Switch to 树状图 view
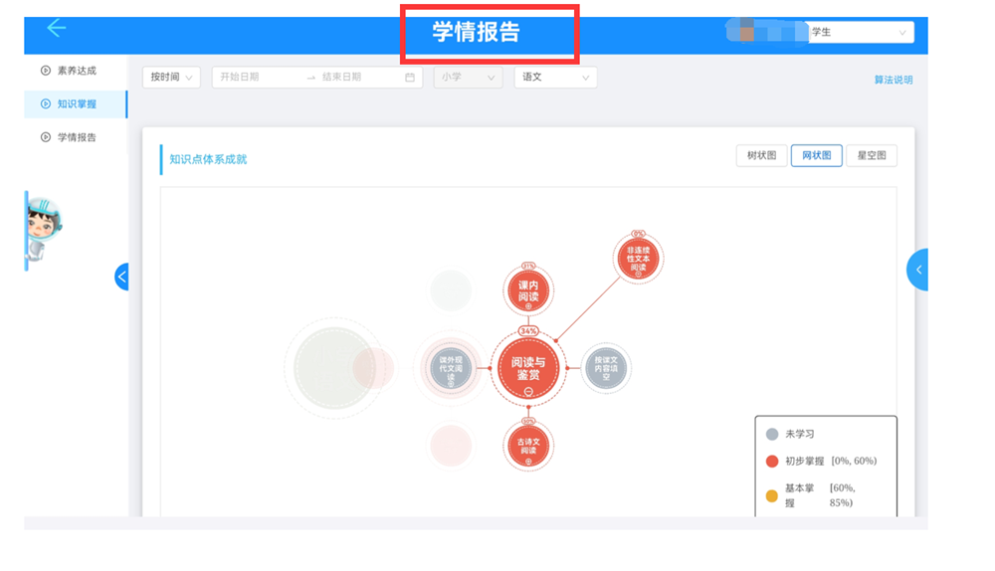The height and width of the screenshot is (571, 995). click(761, 155)
